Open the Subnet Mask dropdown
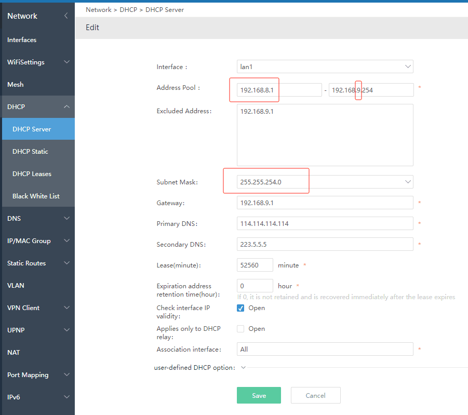468x415 pixels. coord(325,182)
